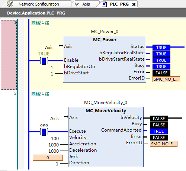Click the MC_Power Status TRUE indicator
The height and width of the screenshot is (171, 186).
pos(161,48)
